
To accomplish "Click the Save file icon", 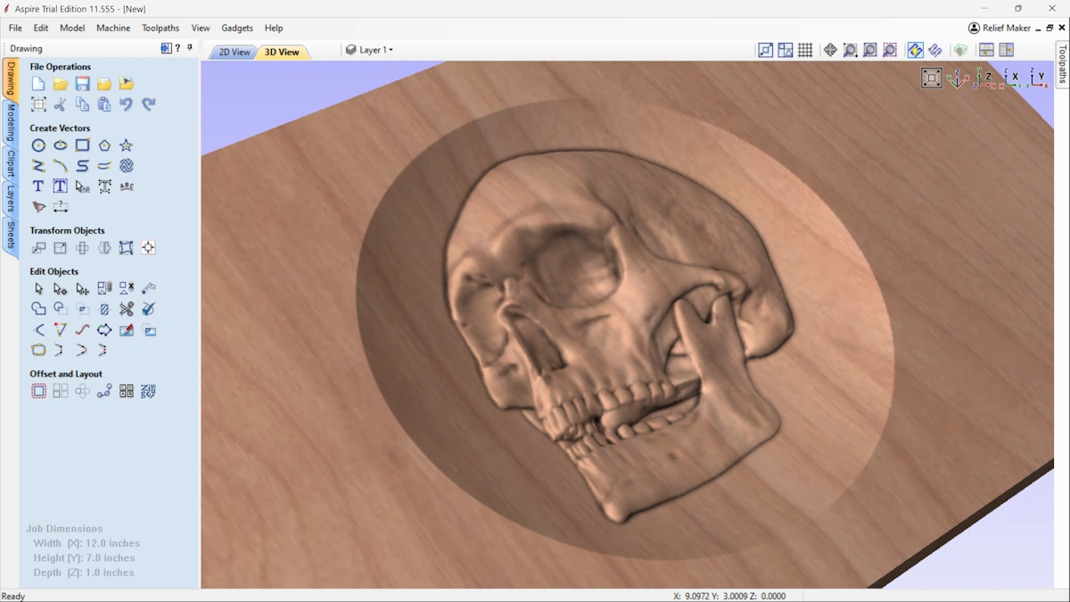I will click(x=82, y=84).
